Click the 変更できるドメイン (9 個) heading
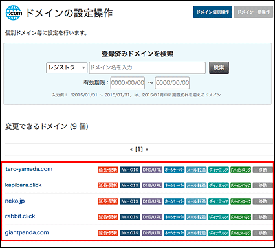Image resolution: width=275 pixels, height=248 pixels. tap(47, 126)
